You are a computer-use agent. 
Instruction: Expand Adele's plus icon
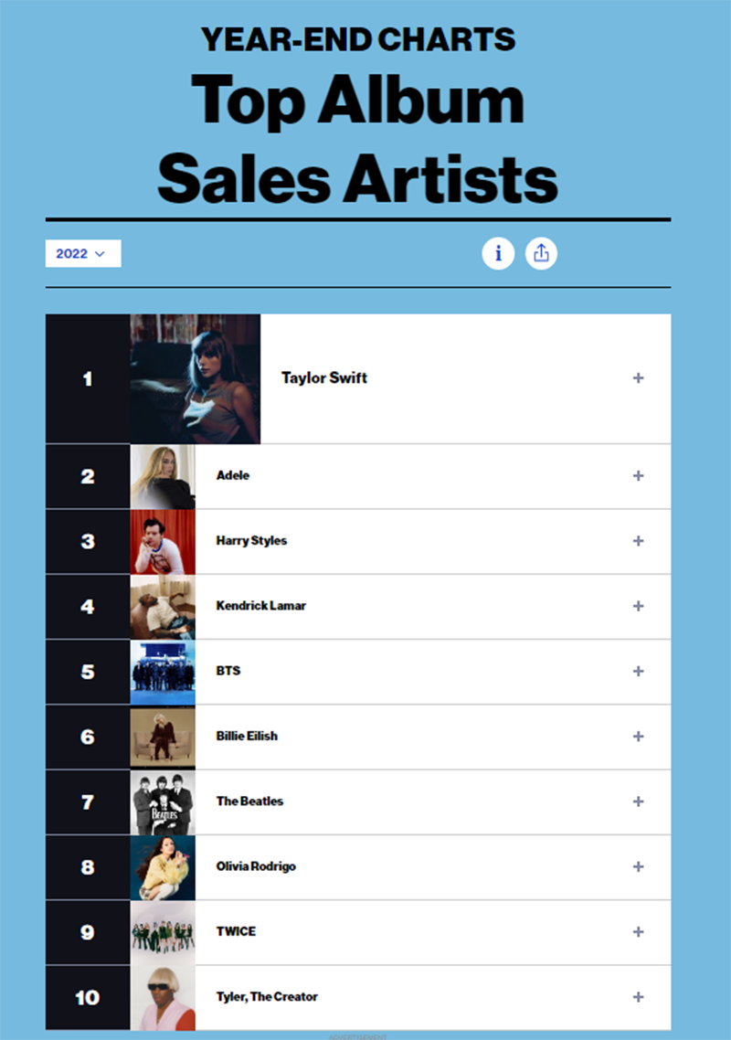tap(638, 475)
